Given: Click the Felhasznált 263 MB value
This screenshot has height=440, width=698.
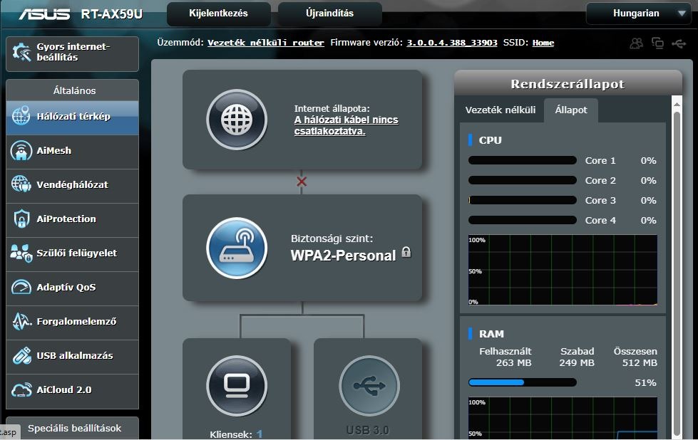Looking at the screenshot, I should tap(514, 362).
